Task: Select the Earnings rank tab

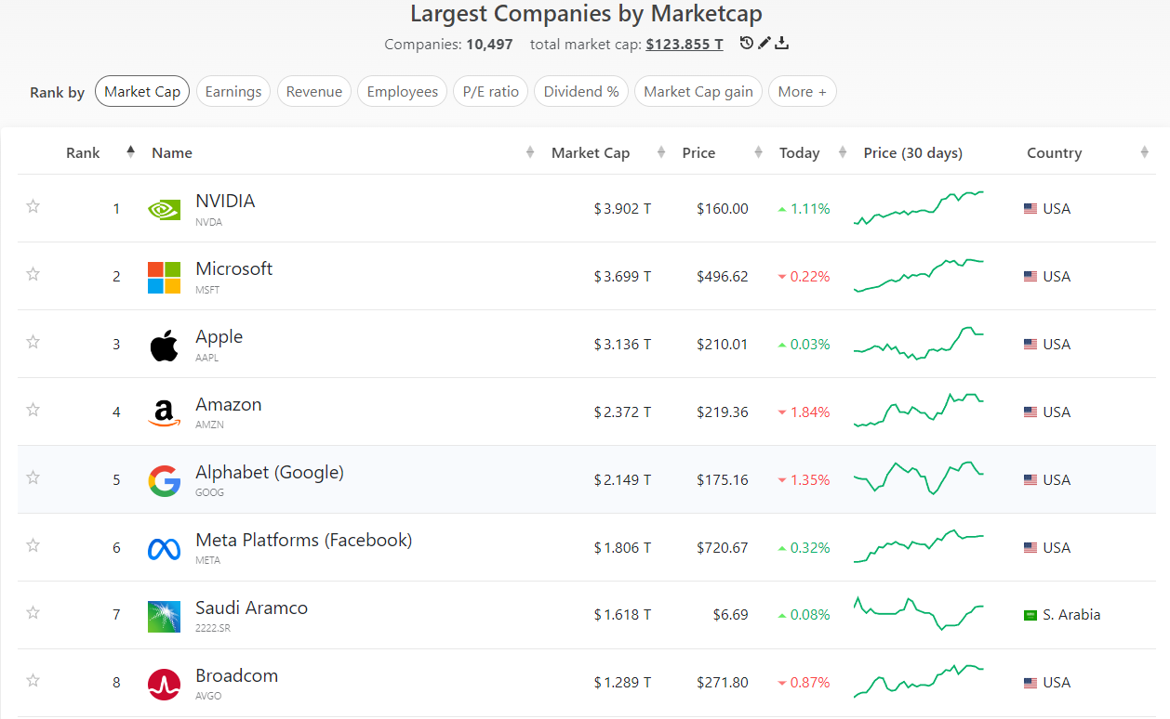Action: 233,92
